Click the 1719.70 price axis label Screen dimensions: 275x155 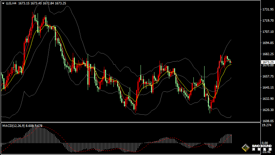pyautogui.click(x=268, y=21)
